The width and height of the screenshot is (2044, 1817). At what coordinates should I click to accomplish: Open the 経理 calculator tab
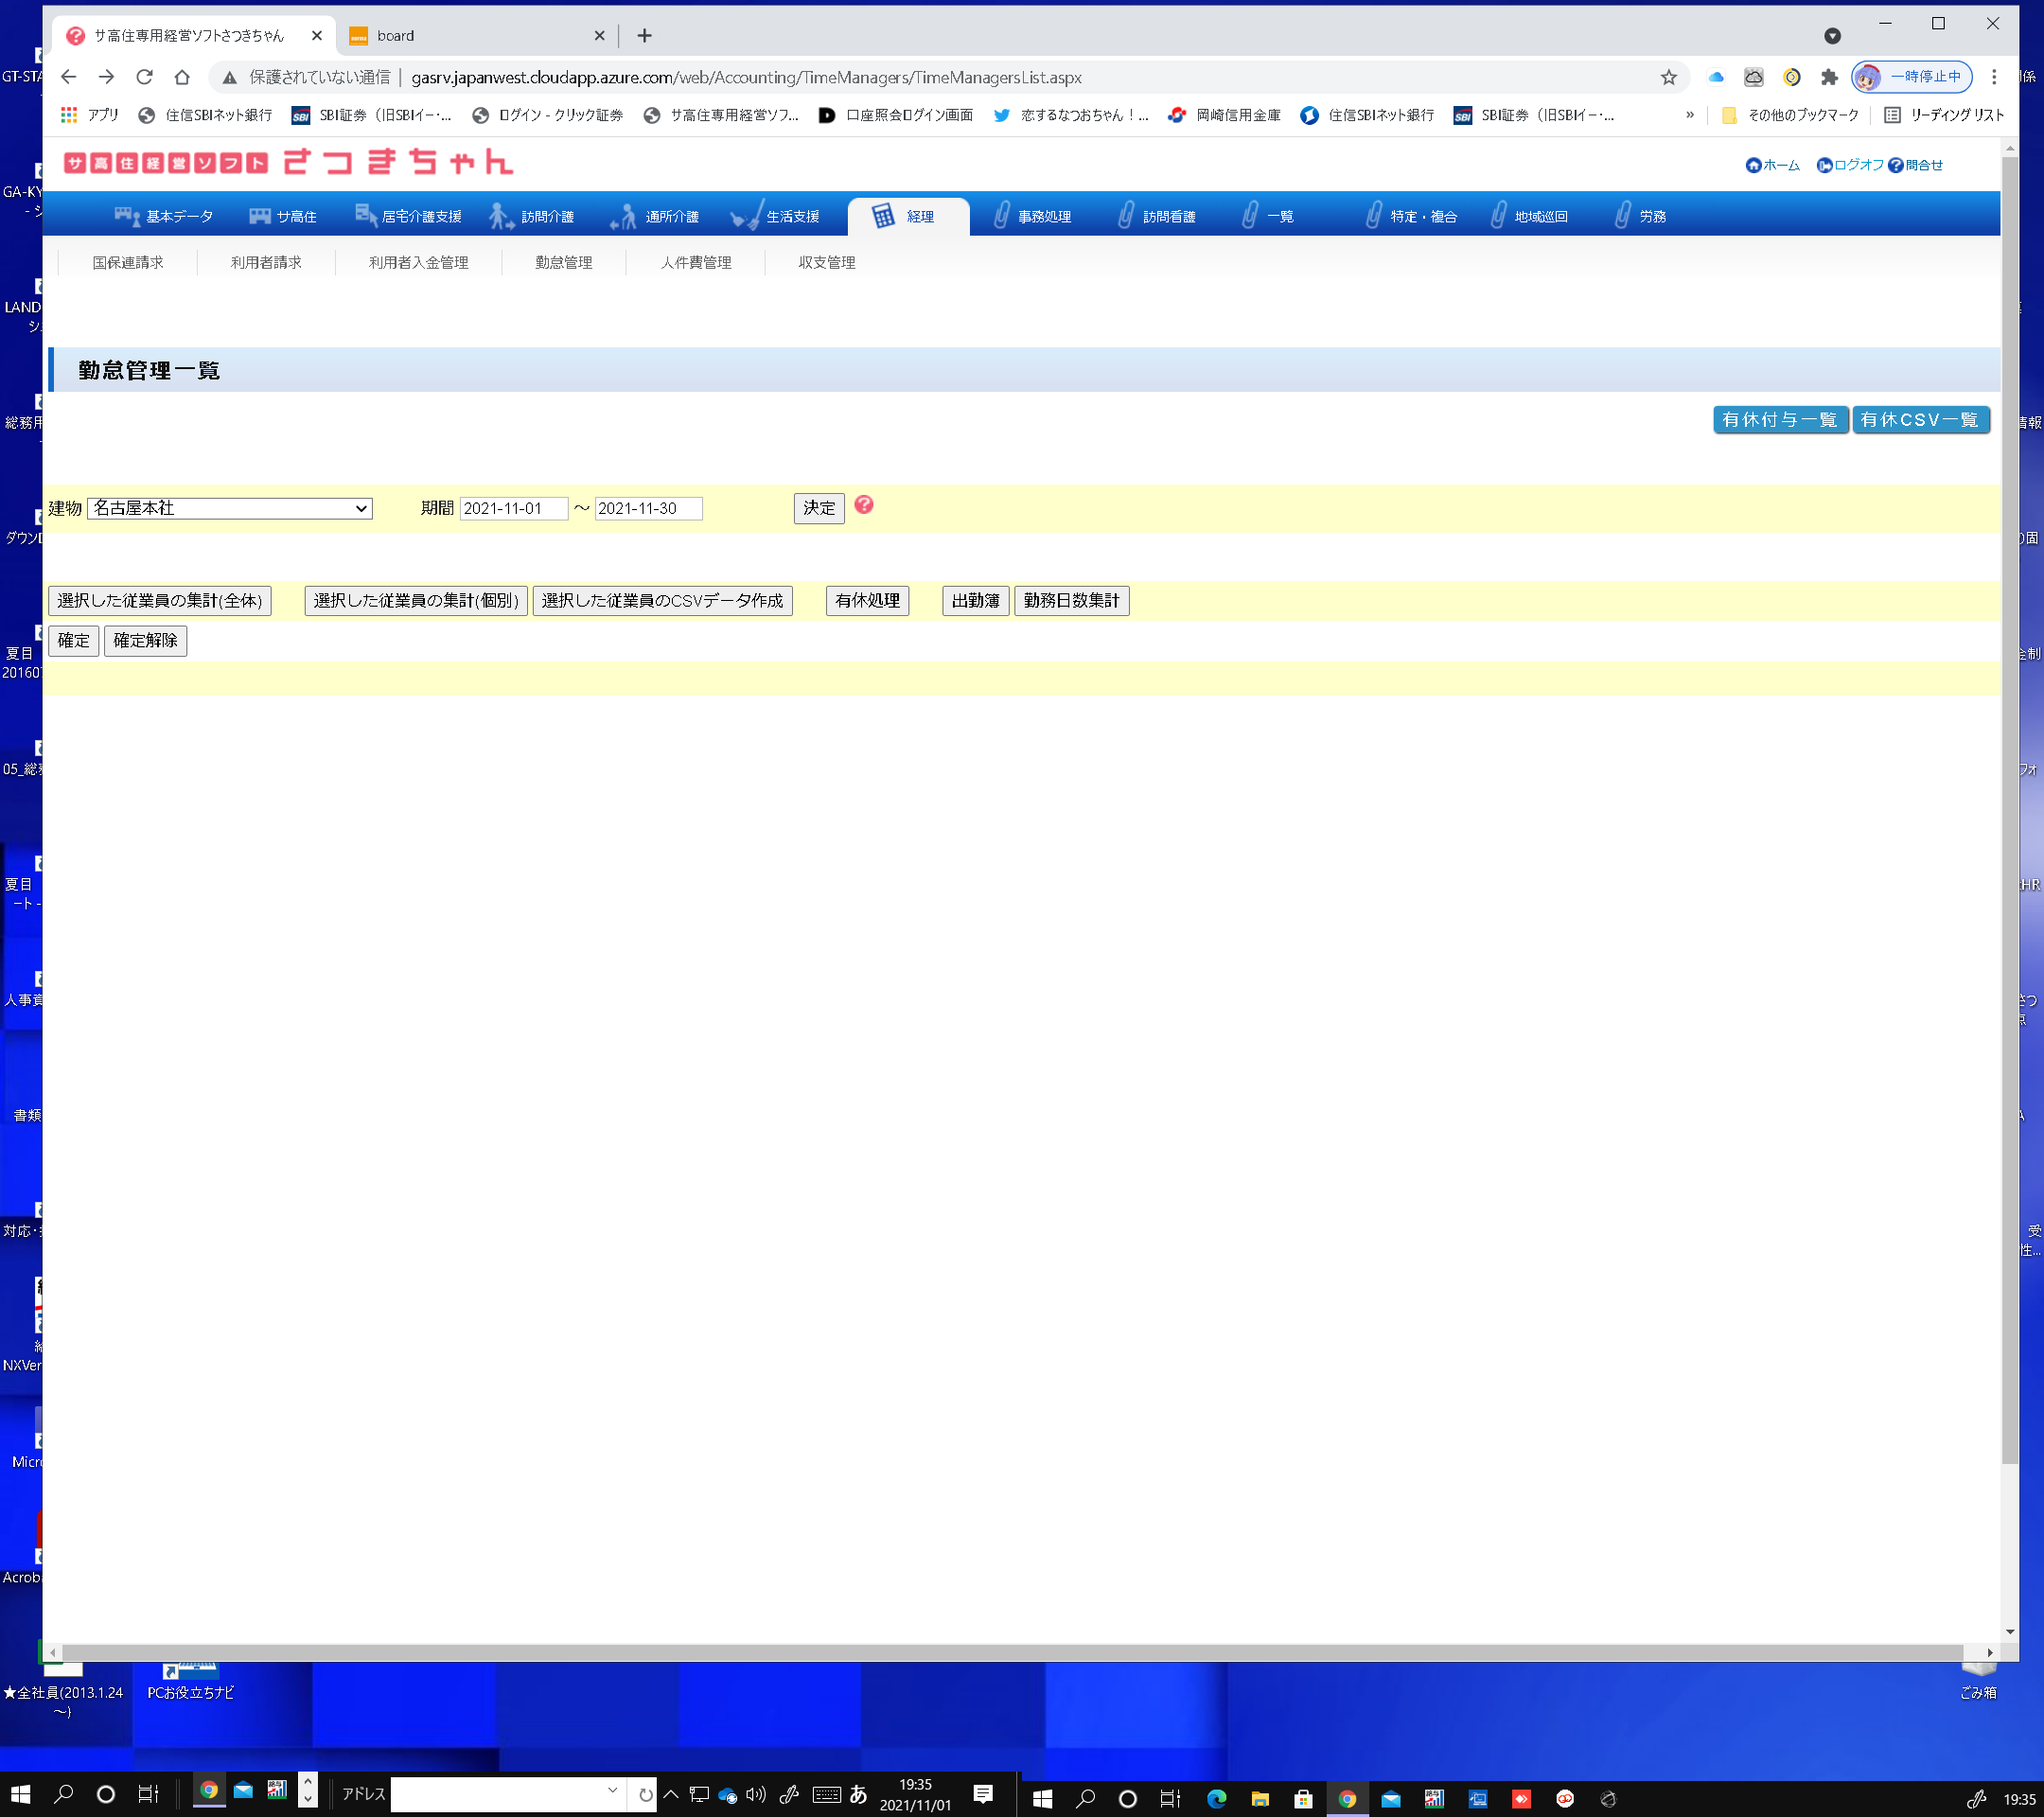click(x=906, y=216)
